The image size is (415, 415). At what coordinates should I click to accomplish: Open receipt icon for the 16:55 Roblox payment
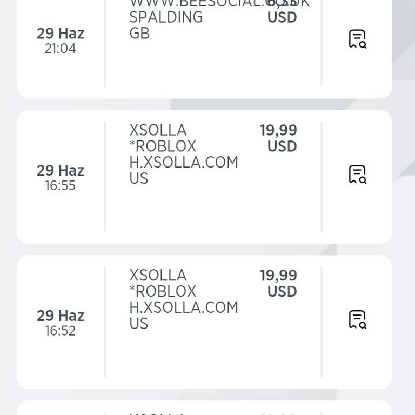pos(357,174)
